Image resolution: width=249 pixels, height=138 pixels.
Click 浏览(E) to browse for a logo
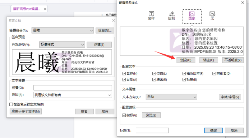151,115
